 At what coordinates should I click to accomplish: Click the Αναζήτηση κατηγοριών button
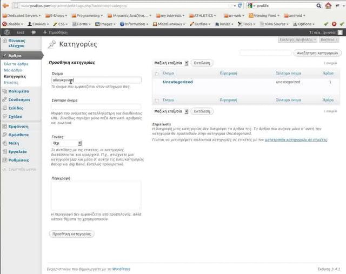coord(317,53)
